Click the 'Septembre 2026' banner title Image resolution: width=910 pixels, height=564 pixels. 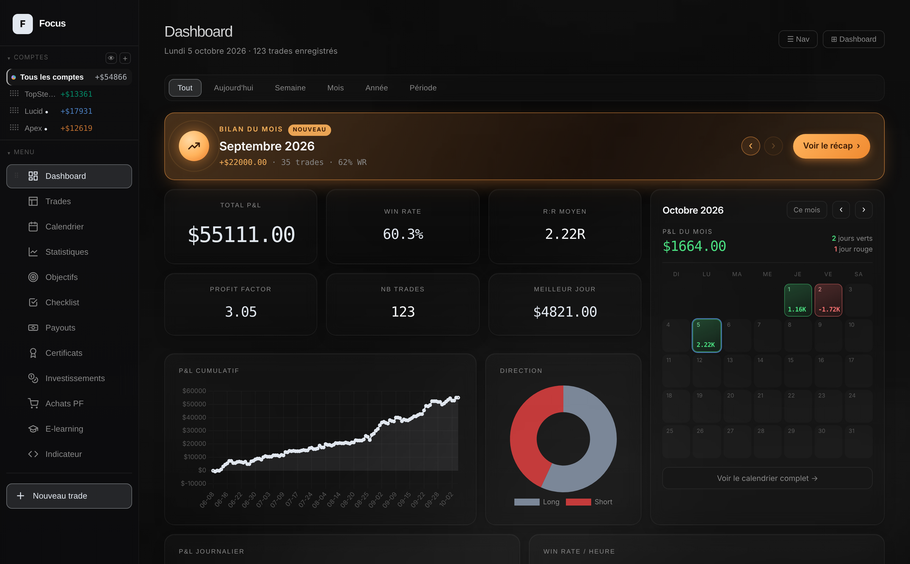(267, 146)
